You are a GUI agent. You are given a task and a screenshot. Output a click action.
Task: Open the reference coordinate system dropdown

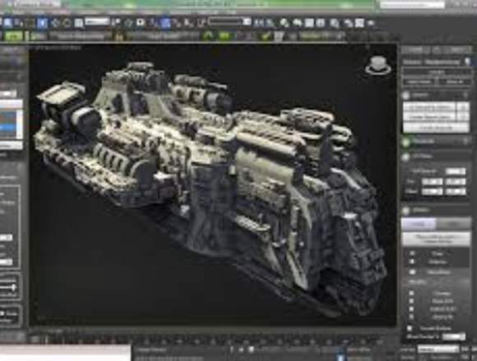[97, 22]
